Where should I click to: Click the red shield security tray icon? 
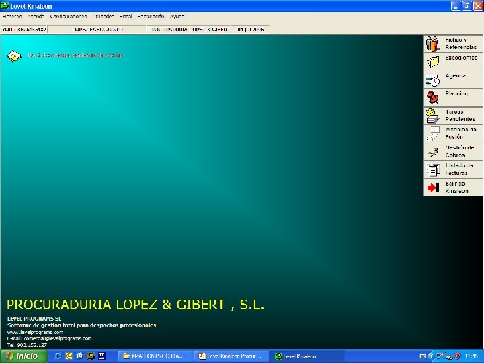[x=457, y=356]
